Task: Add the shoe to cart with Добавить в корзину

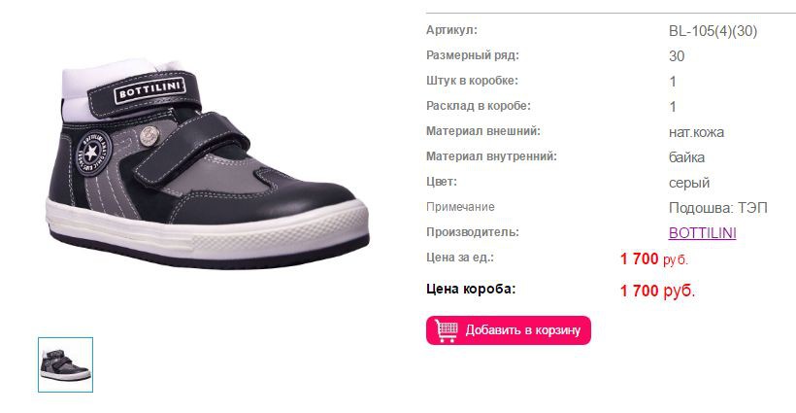Action: (508, 330)
